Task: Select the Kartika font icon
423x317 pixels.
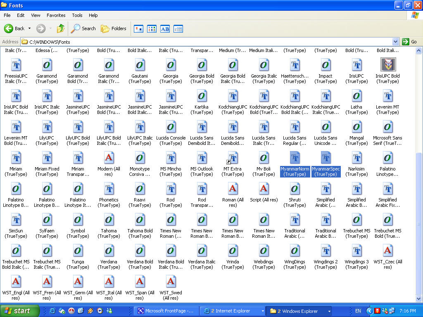Action: [x=202, y=96]
